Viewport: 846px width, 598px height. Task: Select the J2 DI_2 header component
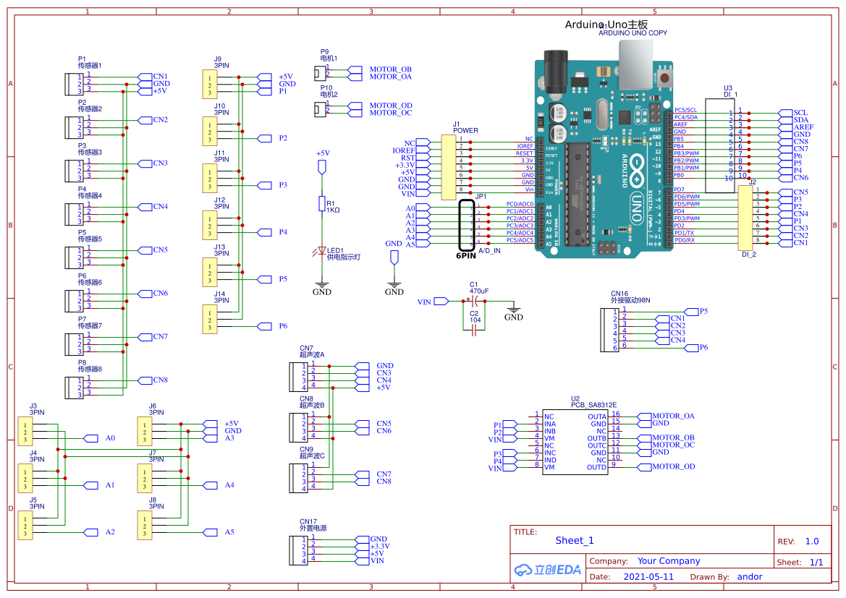(745, 218)
